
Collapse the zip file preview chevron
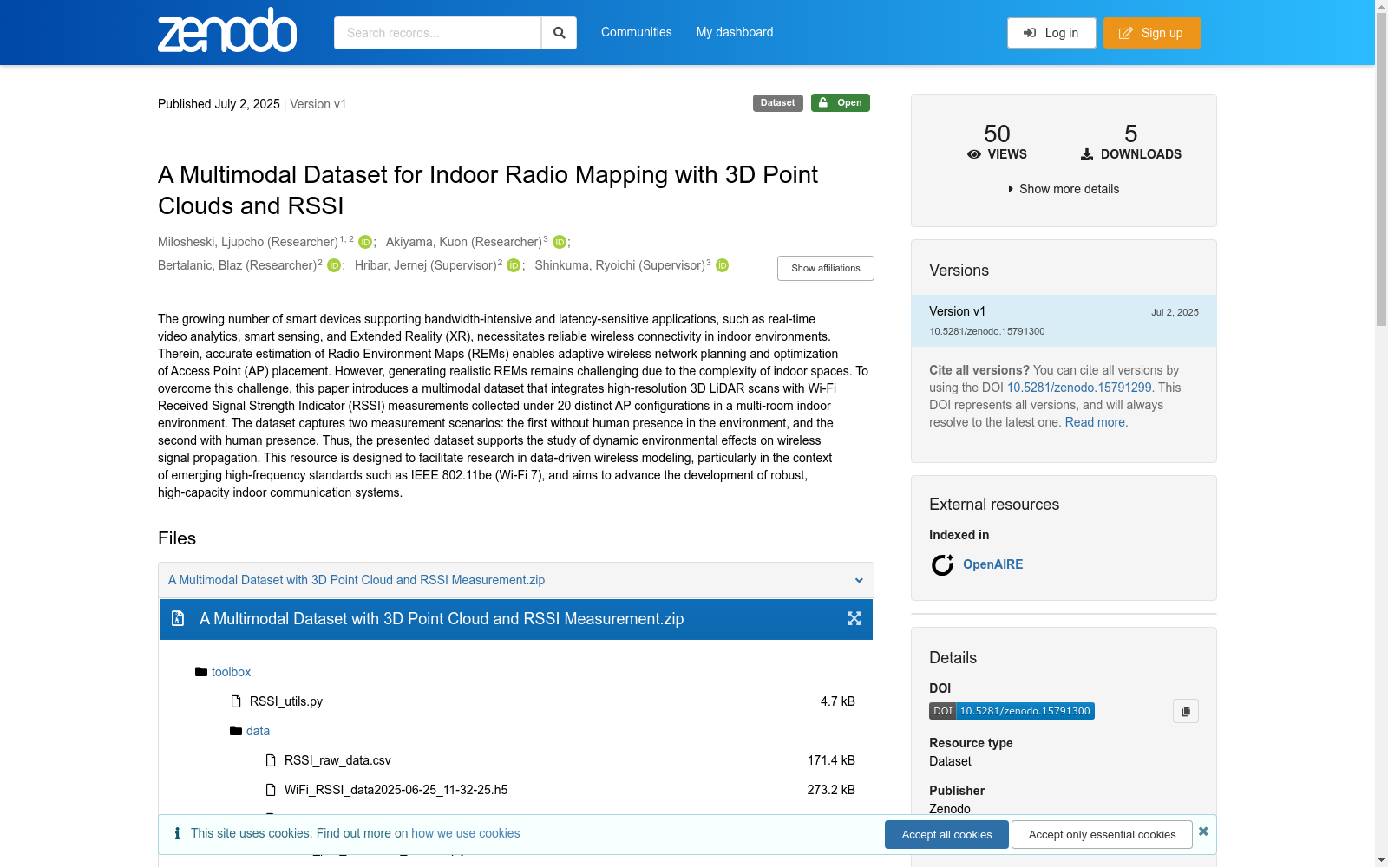859,581
